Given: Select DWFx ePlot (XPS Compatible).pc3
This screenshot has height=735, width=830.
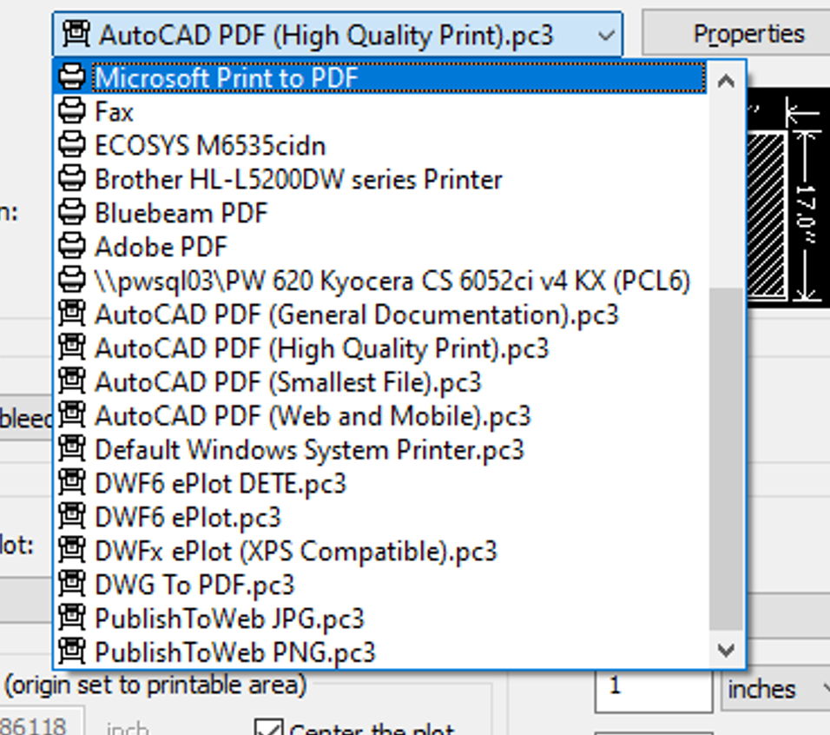Looking at the screenshot, I should (381, 551).
